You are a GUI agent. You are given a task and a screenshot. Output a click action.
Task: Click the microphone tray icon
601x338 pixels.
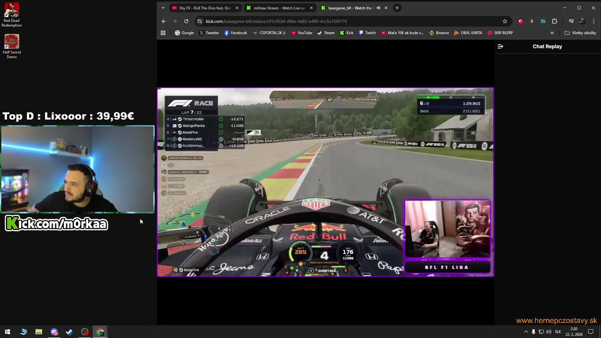533,332
